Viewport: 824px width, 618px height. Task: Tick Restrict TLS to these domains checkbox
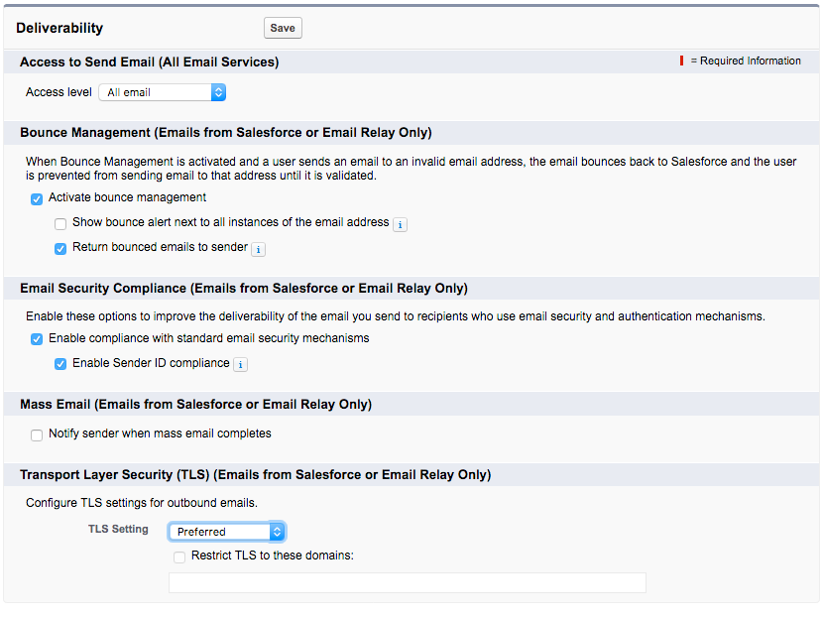point(179,557)
